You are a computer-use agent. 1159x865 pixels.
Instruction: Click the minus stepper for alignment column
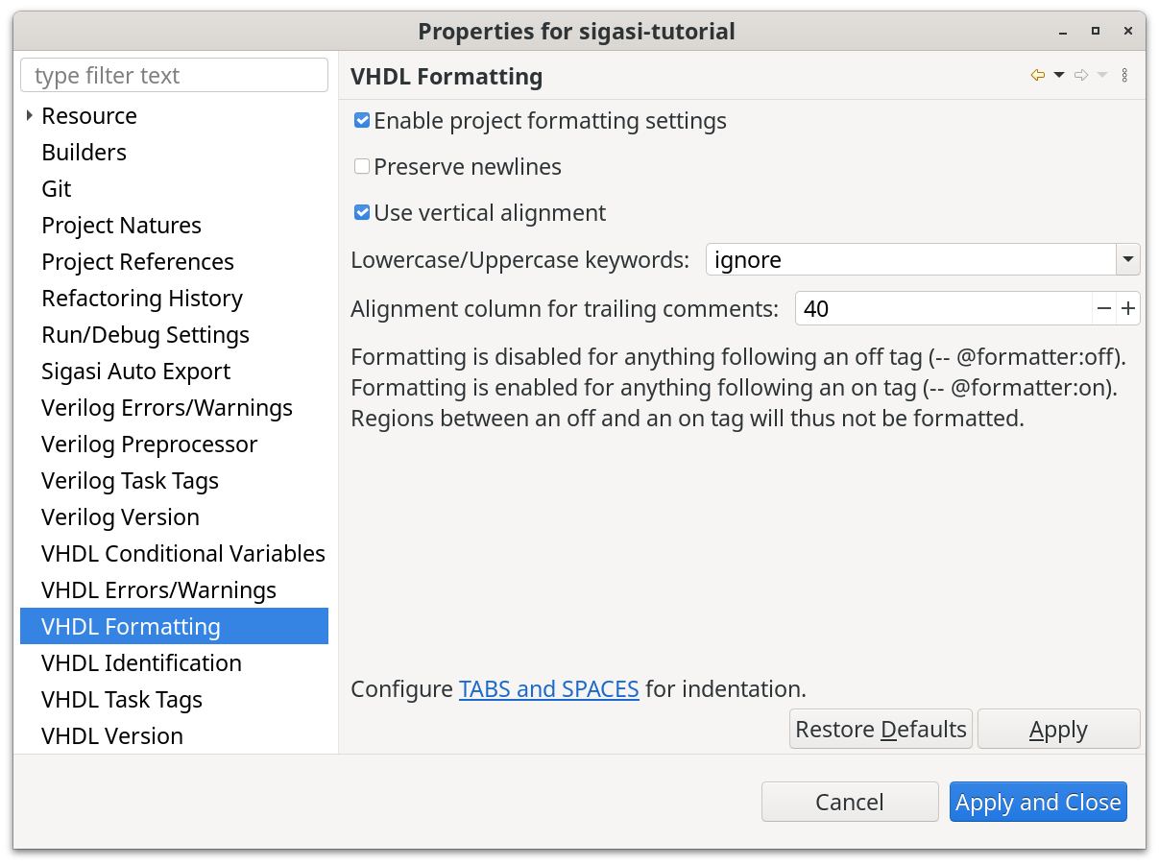click(x=1103, y=309)
